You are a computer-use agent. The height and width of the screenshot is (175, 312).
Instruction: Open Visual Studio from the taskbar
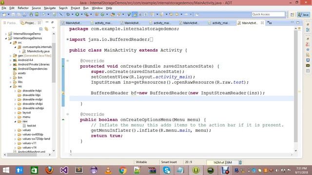click(x=64, y=170)
